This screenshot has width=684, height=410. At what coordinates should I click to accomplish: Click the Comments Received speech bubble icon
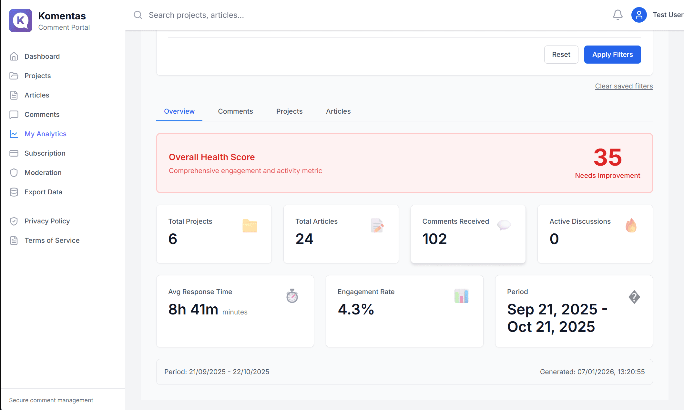pos(504,225)
